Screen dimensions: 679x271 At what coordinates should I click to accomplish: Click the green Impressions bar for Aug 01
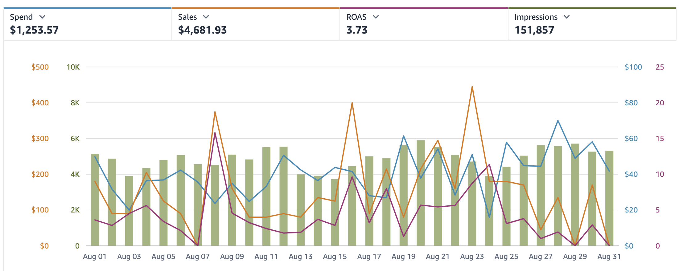[95, 200]
